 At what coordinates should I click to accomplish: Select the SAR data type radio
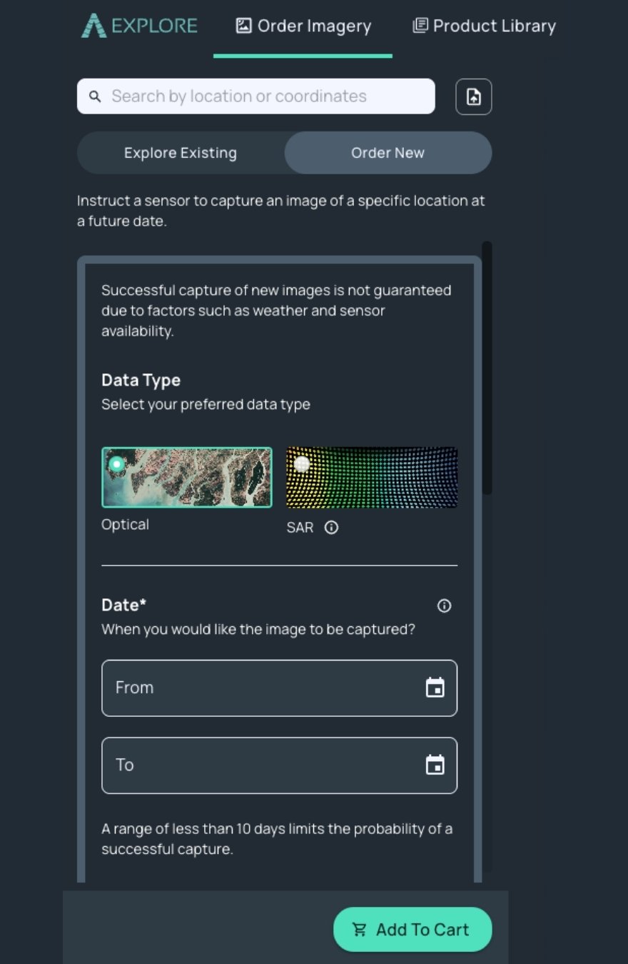click(302, 464)
